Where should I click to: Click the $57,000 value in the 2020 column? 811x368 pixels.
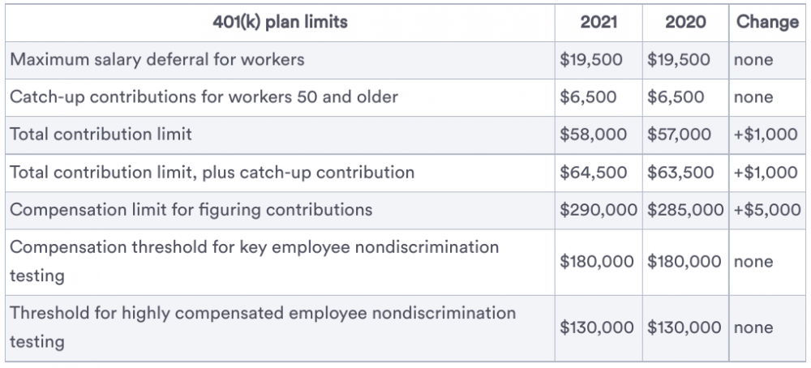680,135
